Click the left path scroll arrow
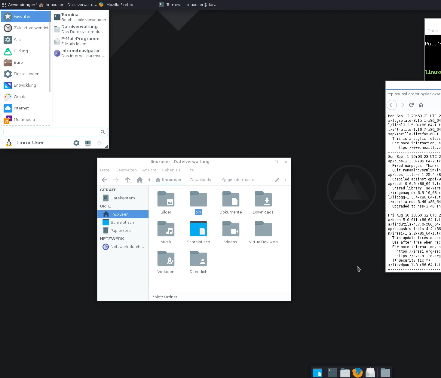 149,180
